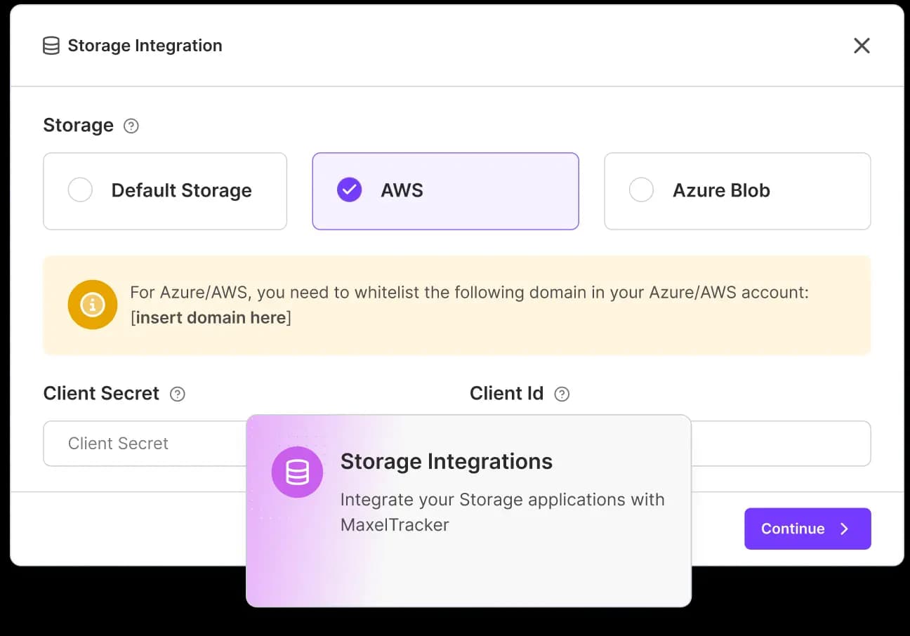This screenshot has width=910, height=636.
Task: Open help tooltip beside Client Id label
Action: coord(562,395)
